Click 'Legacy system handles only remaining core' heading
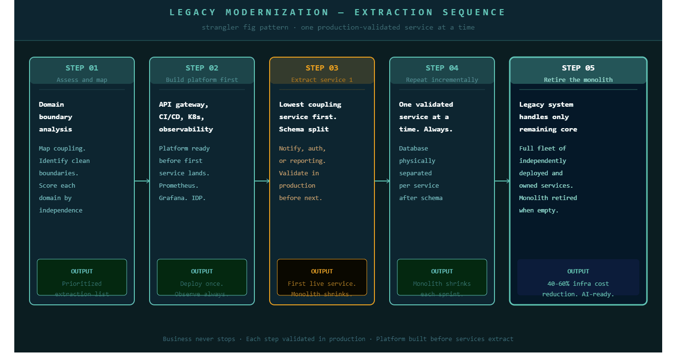This screenshot has height=362, width=686. pyautogui.click(x=548, y=117)
